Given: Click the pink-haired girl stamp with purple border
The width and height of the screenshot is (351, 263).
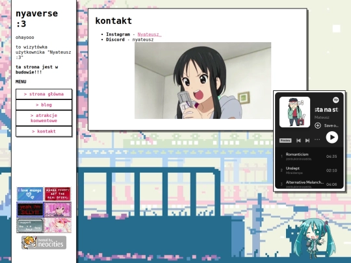Looking at the screenshot, I should point(58,209).
